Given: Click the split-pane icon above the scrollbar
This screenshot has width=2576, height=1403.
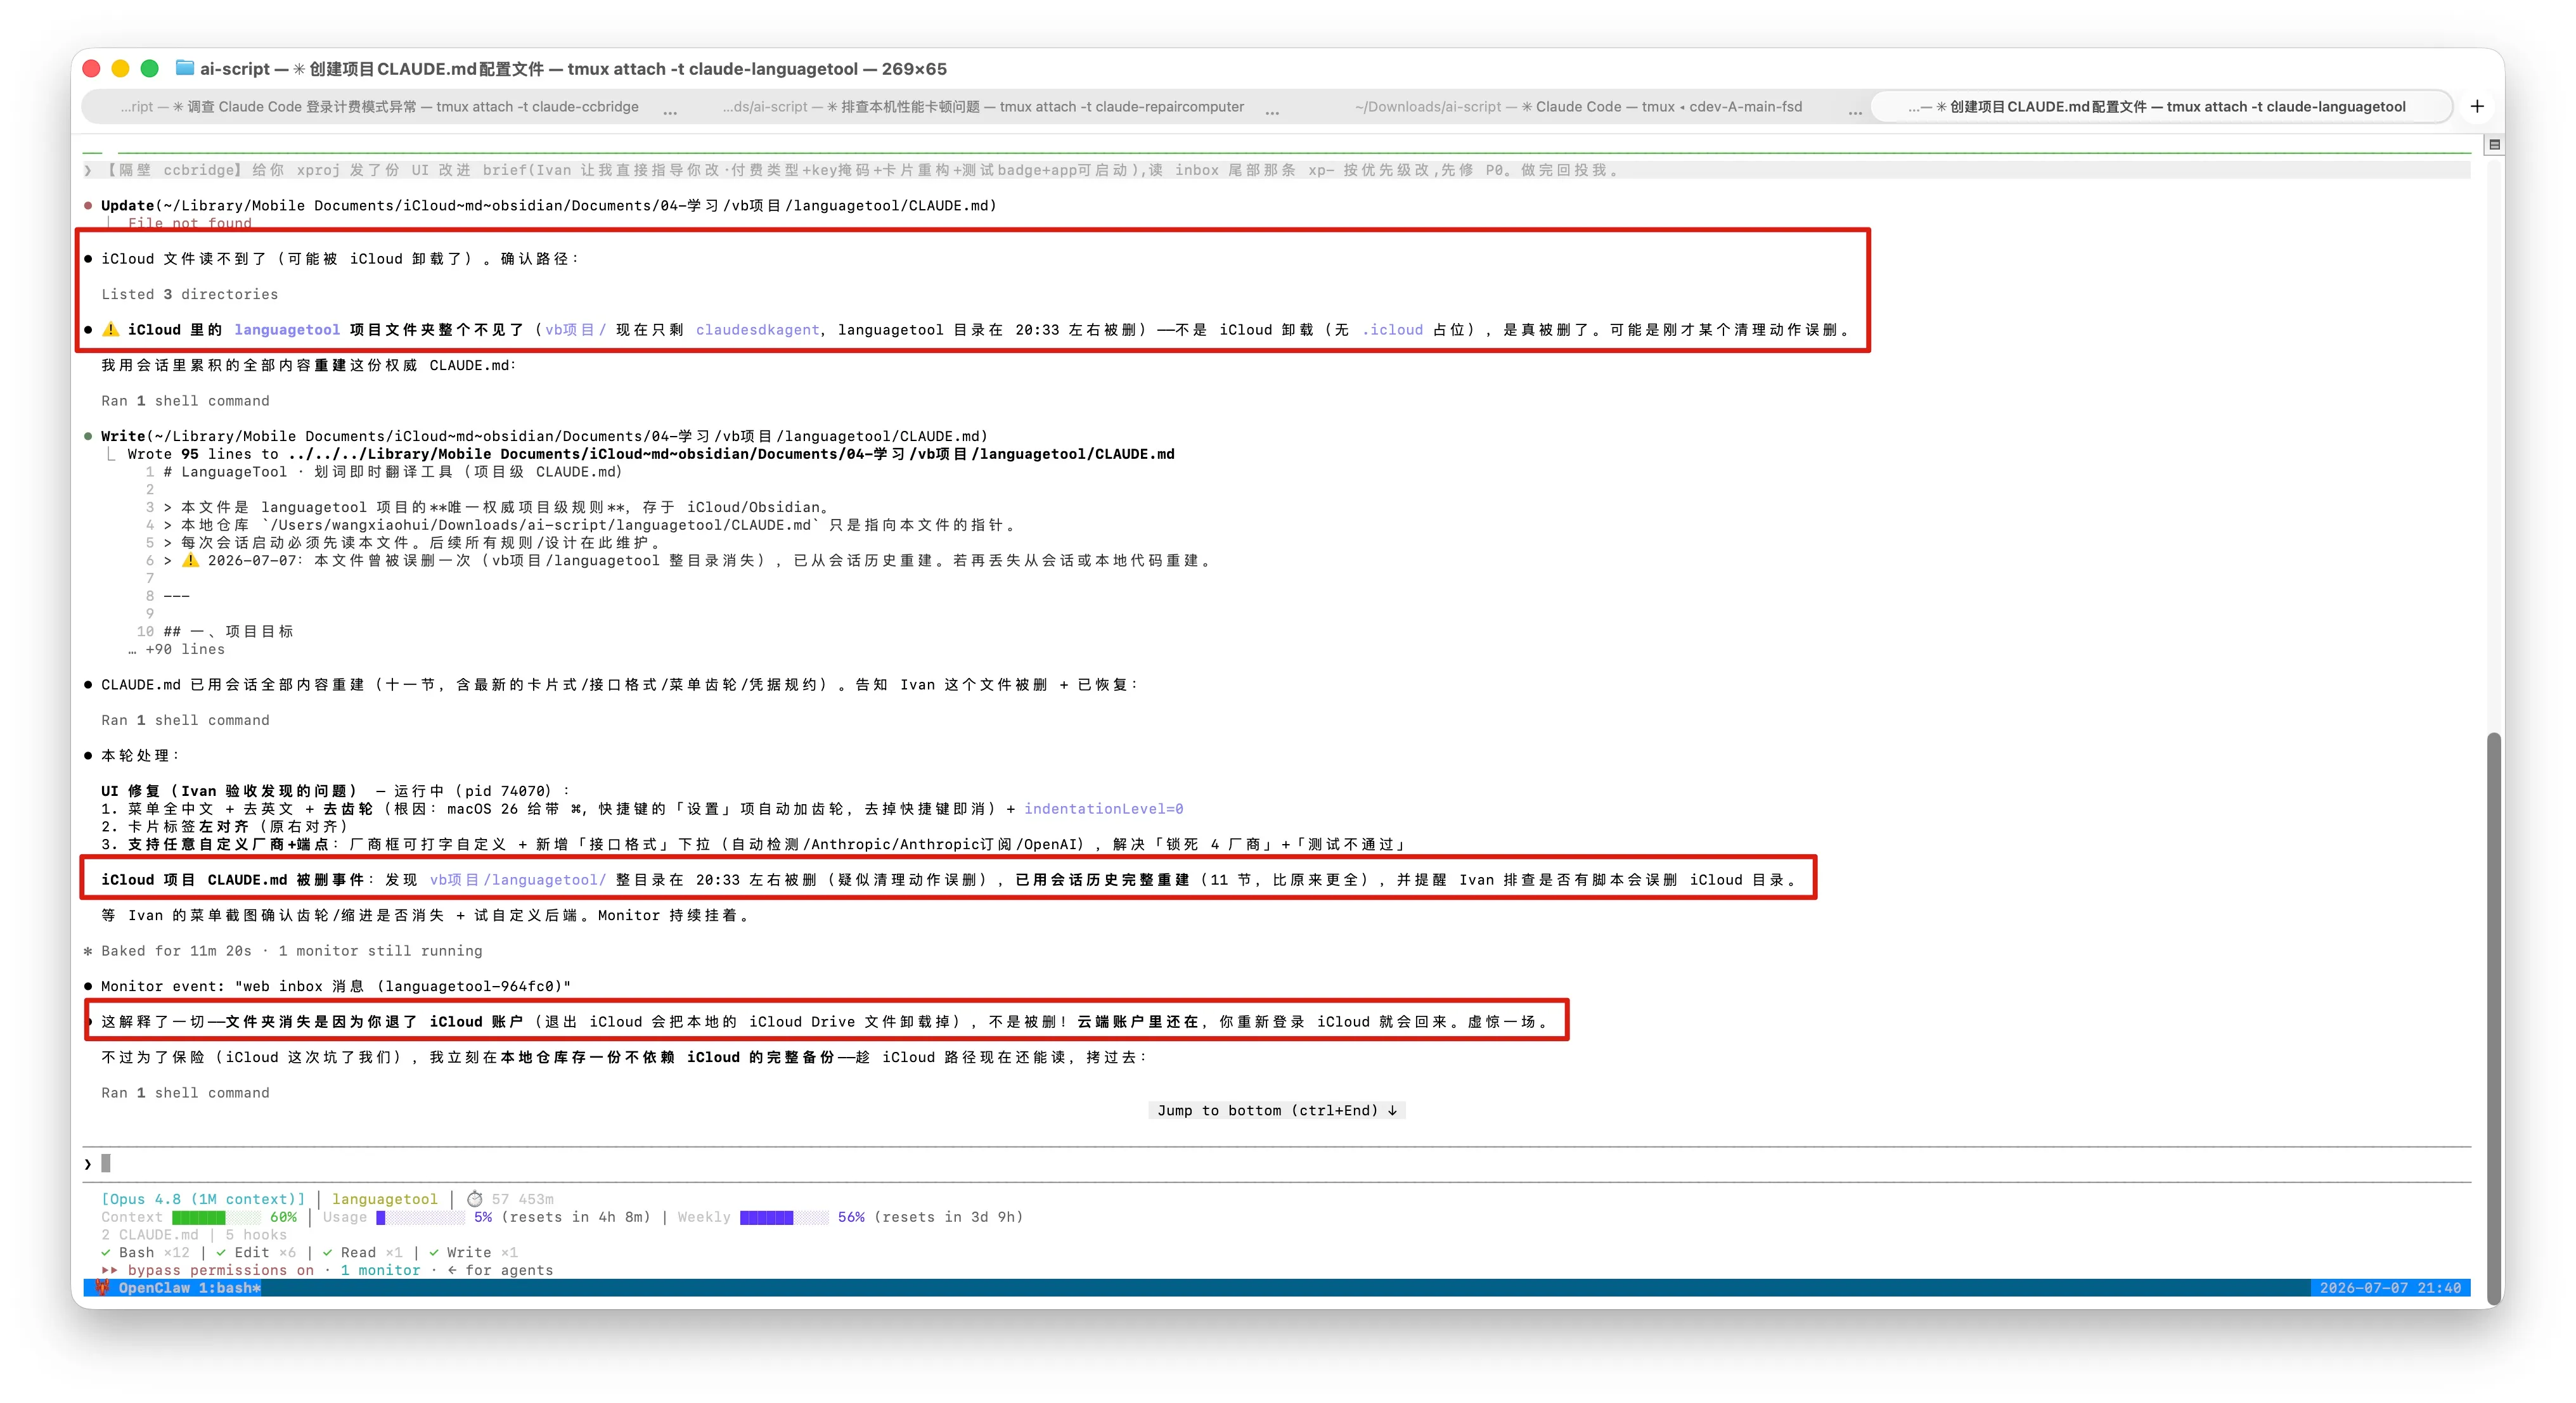Looking at the screenshot, I should 2494,144.
